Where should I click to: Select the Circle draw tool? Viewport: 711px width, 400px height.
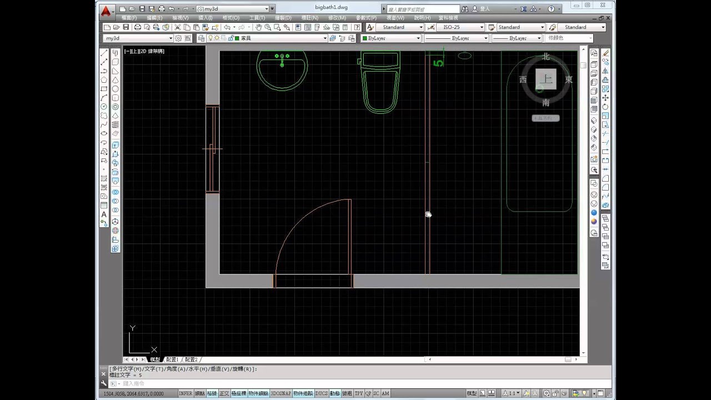pos(104,107)
